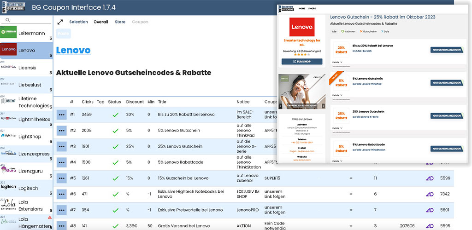
Task: Click the Lenovo phone number link
Action: click(302, 143)
